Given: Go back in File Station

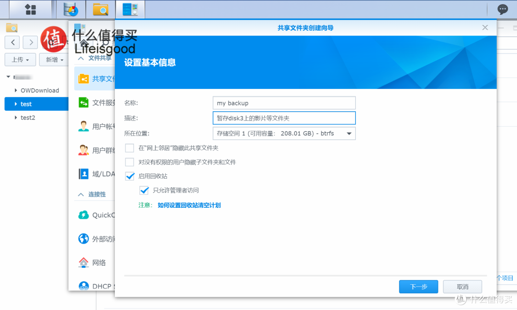Looking at the screenshot, I should tap(12, 42).
